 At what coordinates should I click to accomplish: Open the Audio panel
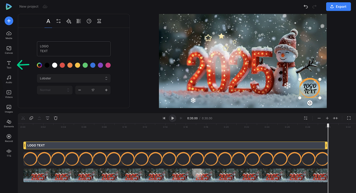click(x=9, y=79)
